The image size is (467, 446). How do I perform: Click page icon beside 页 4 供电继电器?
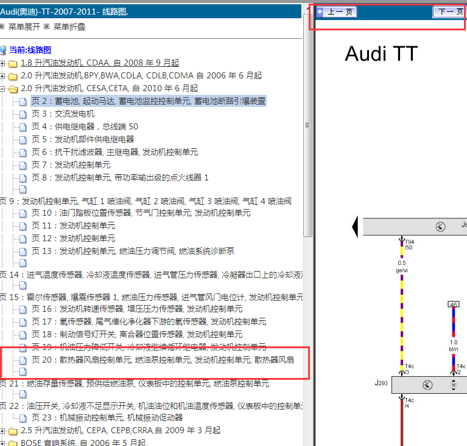point(23,127)
